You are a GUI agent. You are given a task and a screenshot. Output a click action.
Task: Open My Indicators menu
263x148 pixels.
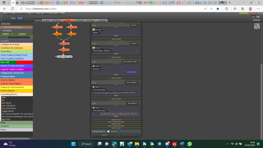point(21,13)
